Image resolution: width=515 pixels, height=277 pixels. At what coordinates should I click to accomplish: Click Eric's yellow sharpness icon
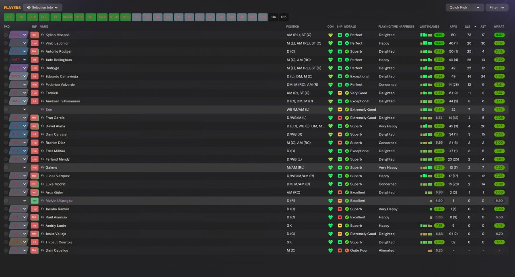point(340,110)
